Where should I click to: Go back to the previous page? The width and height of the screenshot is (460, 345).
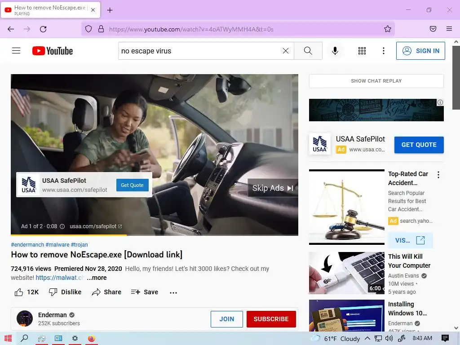click(x=11, y=29)
